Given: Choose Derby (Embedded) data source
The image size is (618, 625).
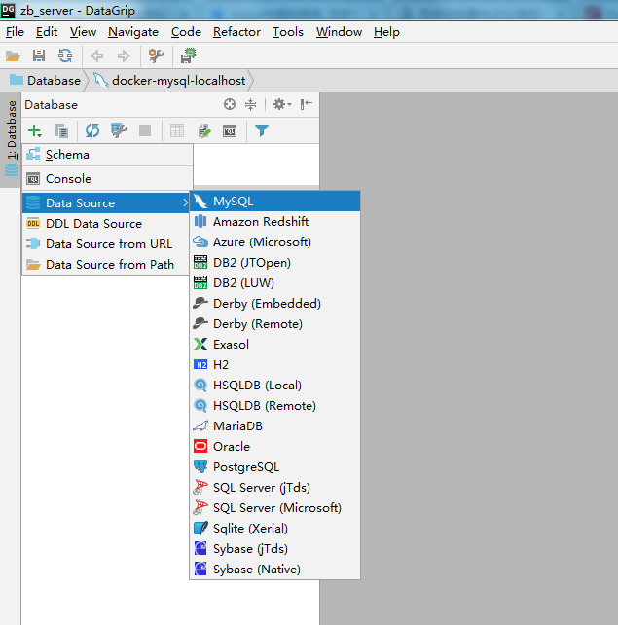Looking at the screenshot, I should pyautogui.click(x=274, y=304).
